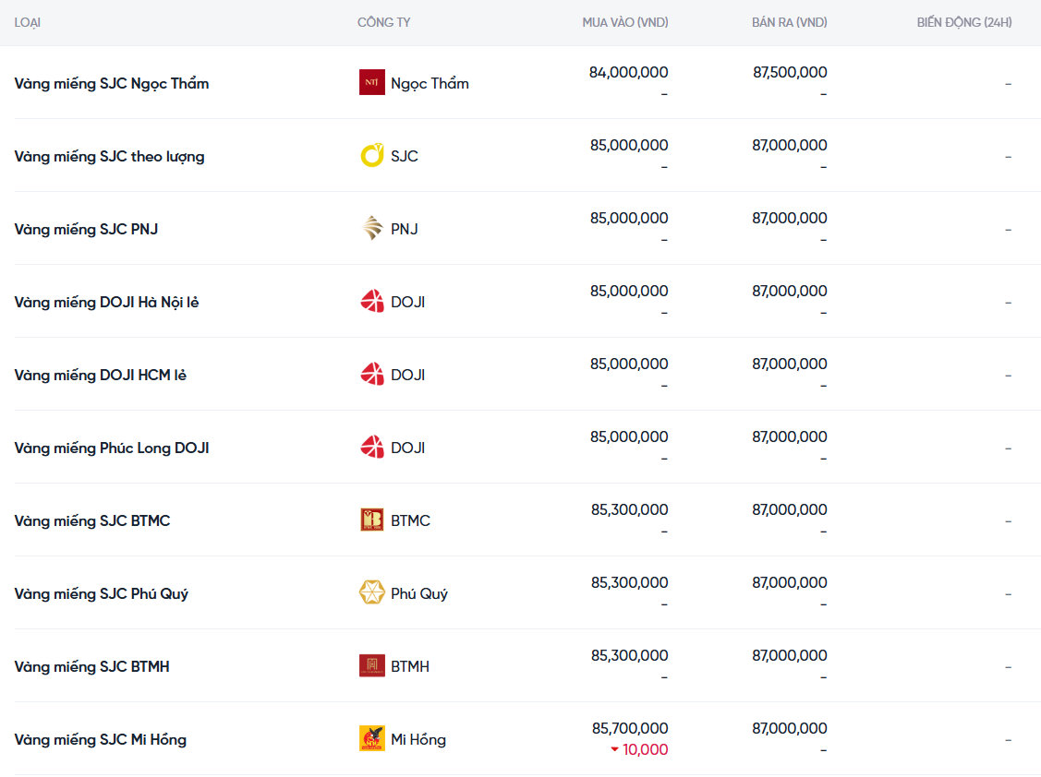Select the BÁN RA (VND) column header
Viewport: 1041px width, 777px height.
790,22
